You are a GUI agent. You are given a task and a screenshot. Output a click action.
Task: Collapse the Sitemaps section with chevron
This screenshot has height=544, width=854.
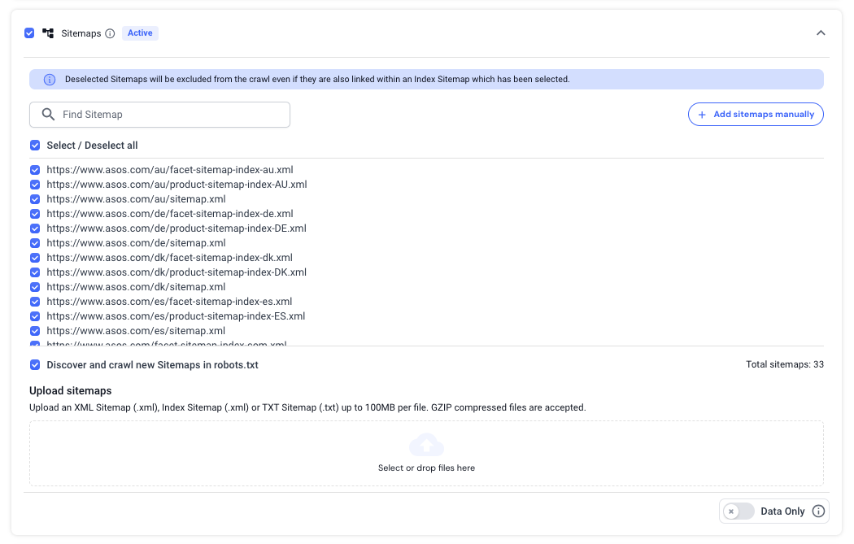tap(821, 33)
